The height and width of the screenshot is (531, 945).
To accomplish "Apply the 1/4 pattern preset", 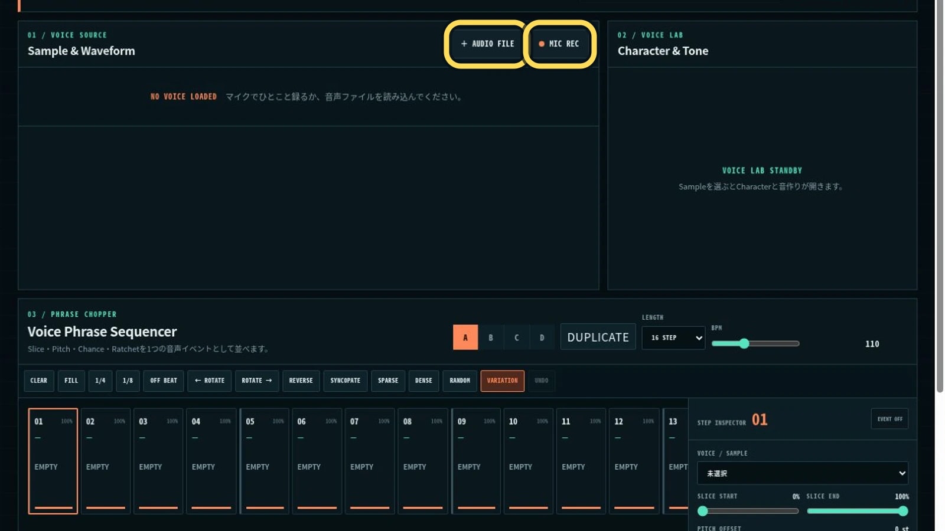I will (100, 381).
